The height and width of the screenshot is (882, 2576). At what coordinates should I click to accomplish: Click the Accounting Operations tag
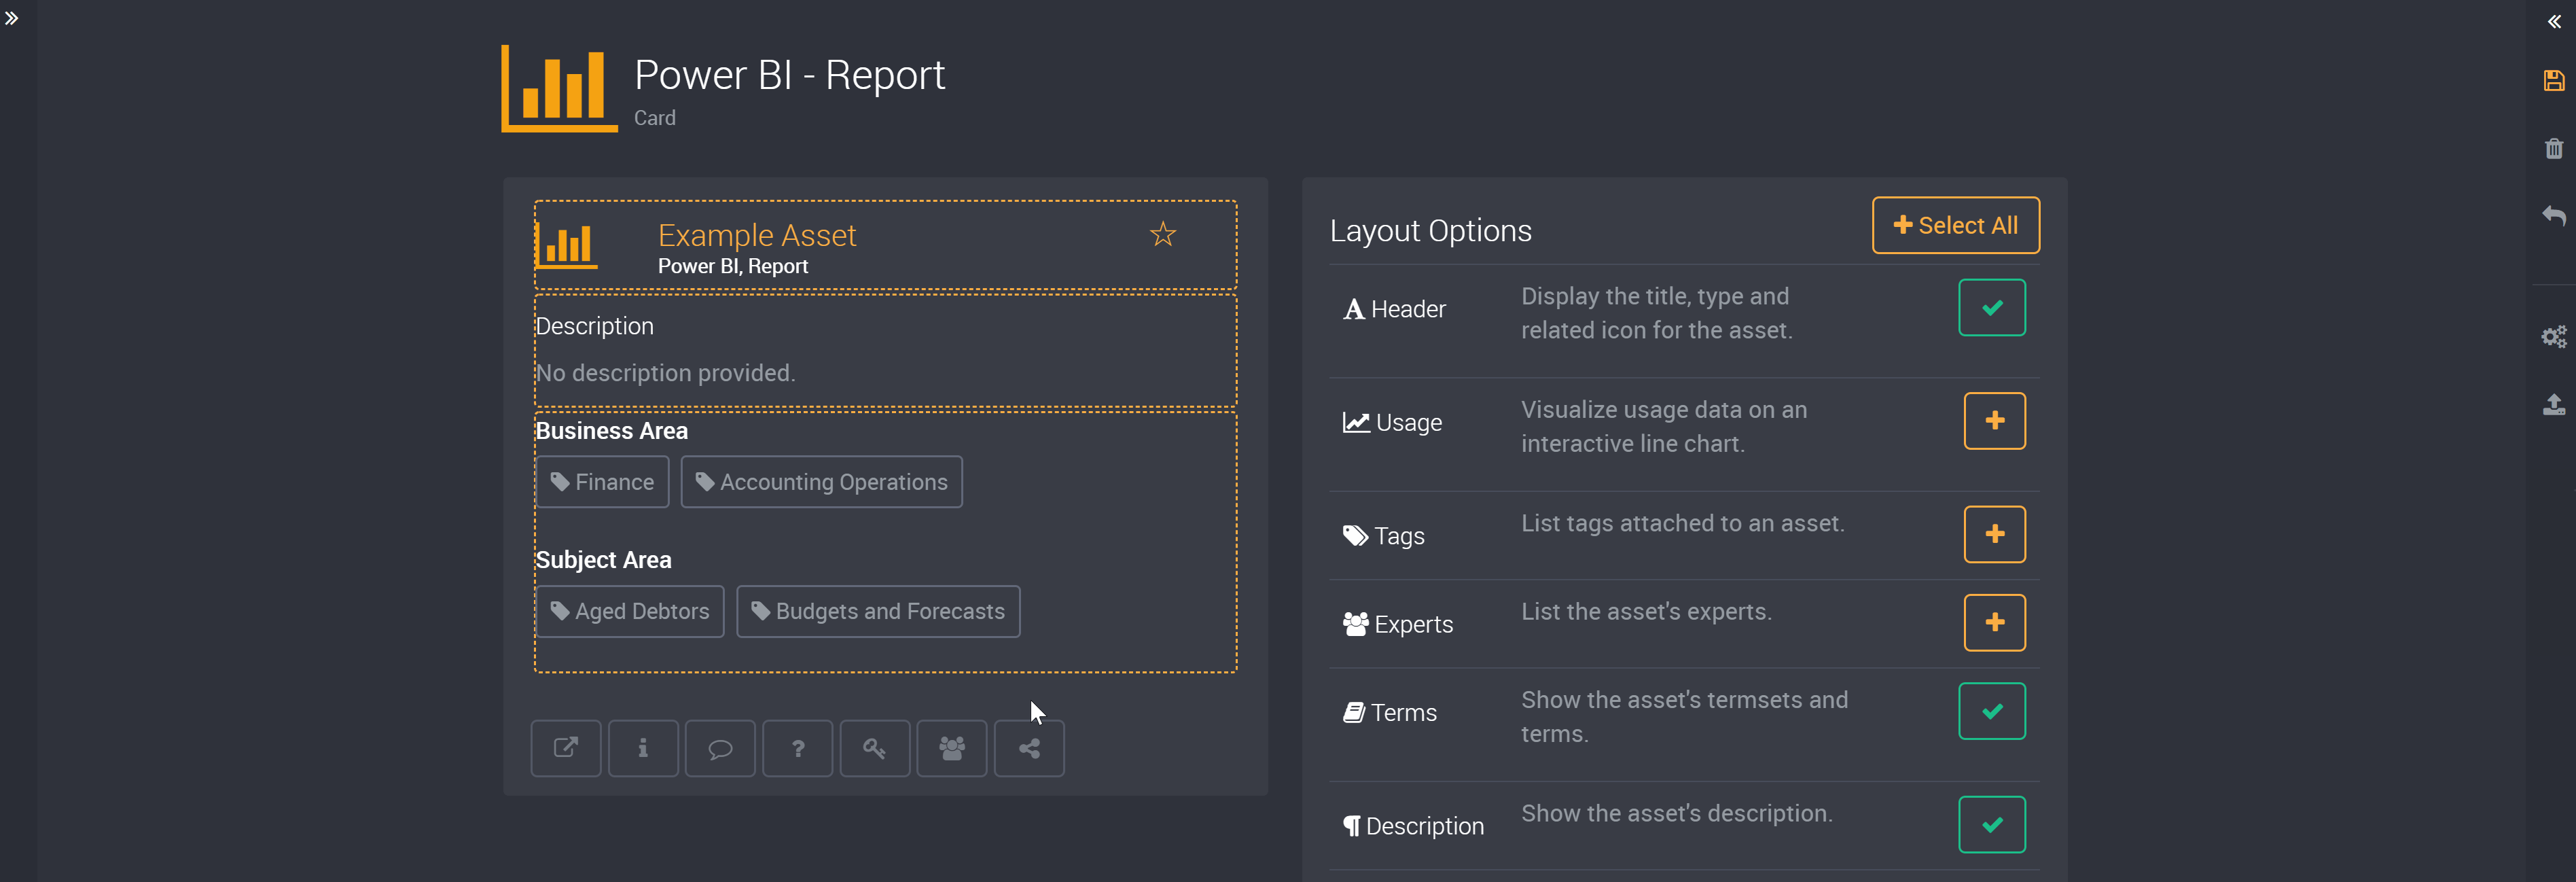[x=822, y=482]
